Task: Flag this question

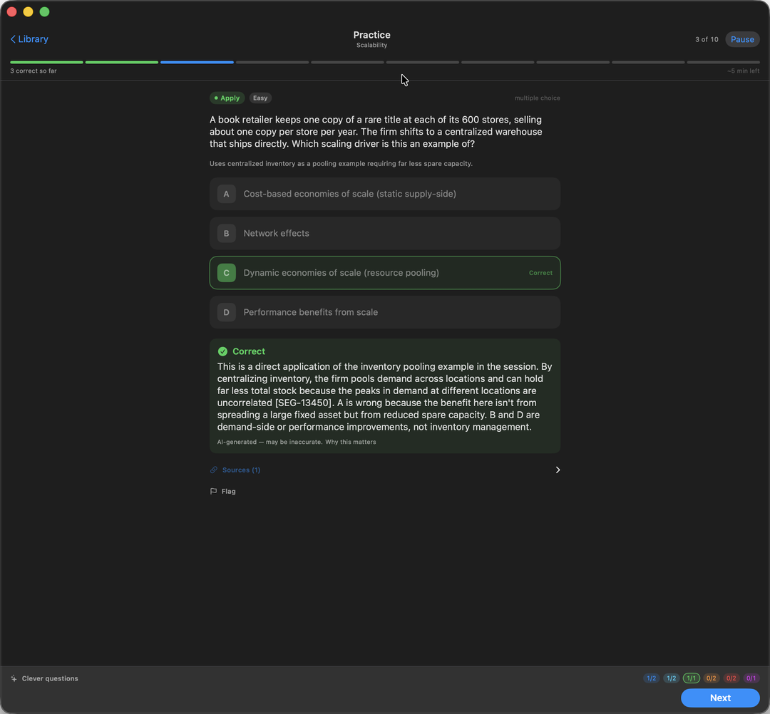Action: tap(223, 491)
